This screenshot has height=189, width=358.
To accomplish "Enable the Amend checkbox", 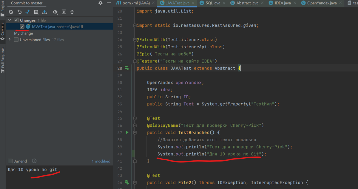I will pos(10,161).
